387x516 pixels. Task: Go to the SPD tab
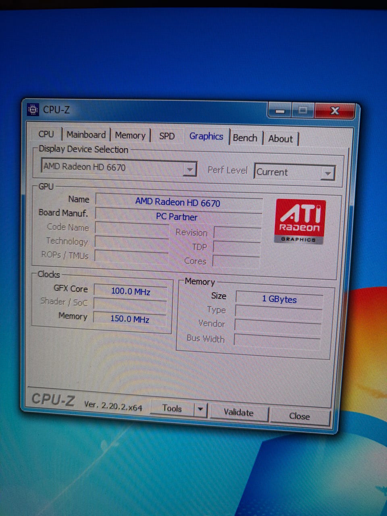pos(167,136)
